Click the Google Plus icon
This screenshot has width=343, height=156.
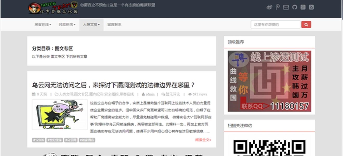(303, 7)
